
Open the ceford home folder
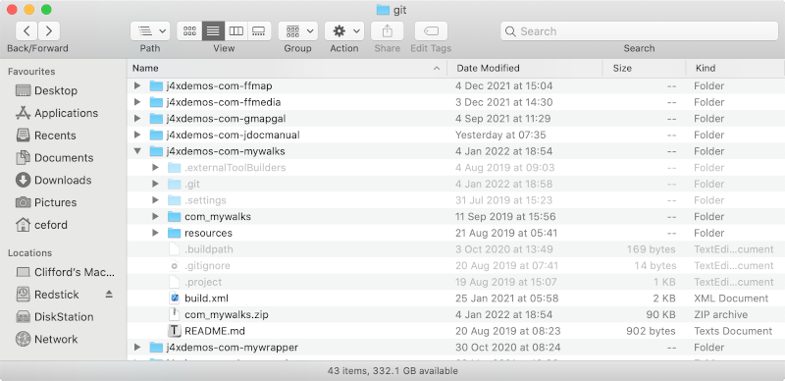(41, 225)
